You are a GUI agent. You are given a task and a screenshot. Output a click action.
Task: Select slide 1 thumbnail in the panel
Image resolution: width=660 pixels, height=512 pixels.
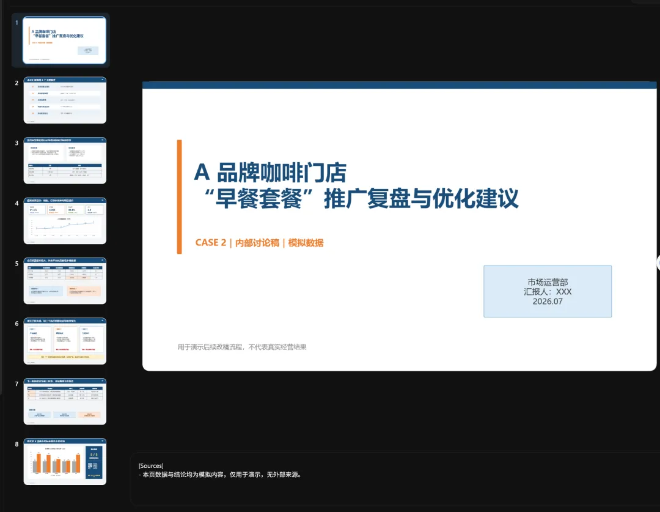(64, 40)
